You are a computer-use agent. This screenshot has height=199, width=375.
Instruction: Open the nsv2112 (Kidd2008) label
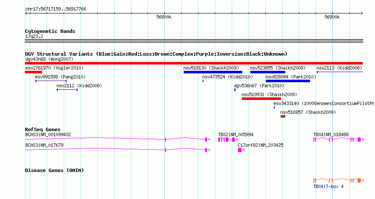tap(79, 86)
